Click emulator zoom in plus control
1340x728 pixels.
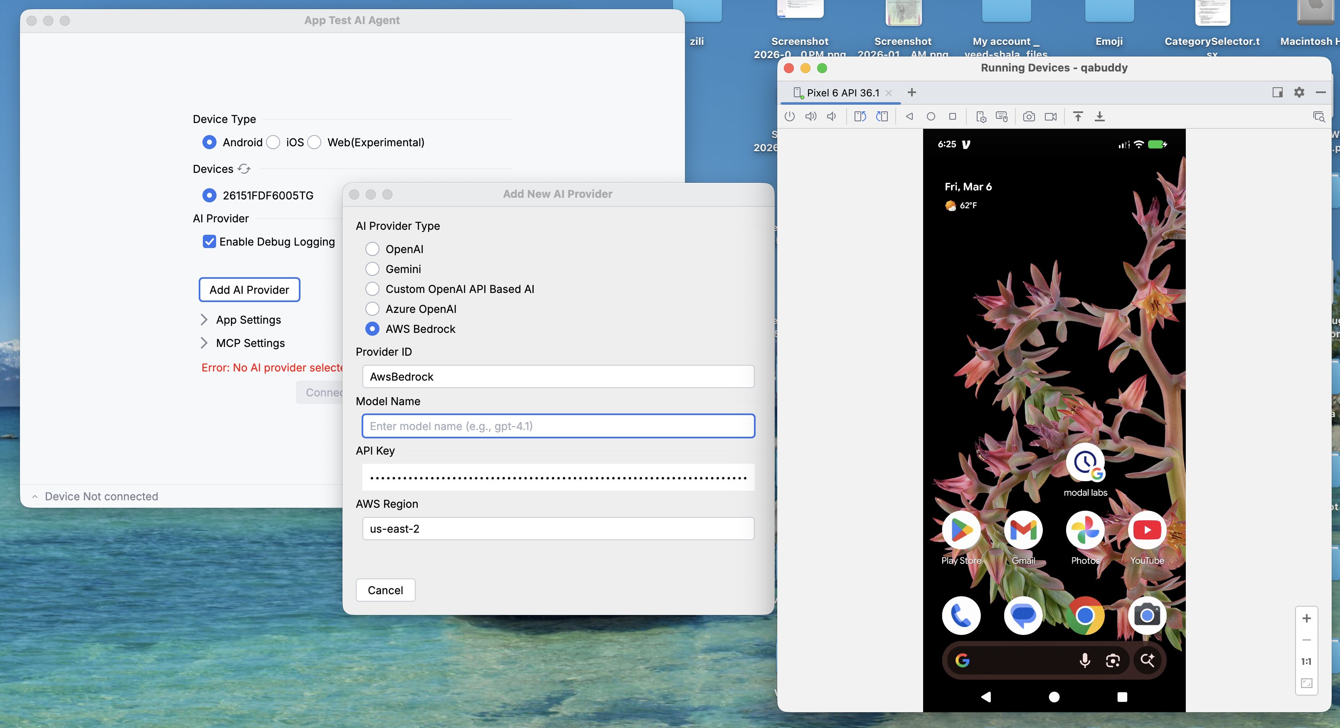click(1306, 618)
